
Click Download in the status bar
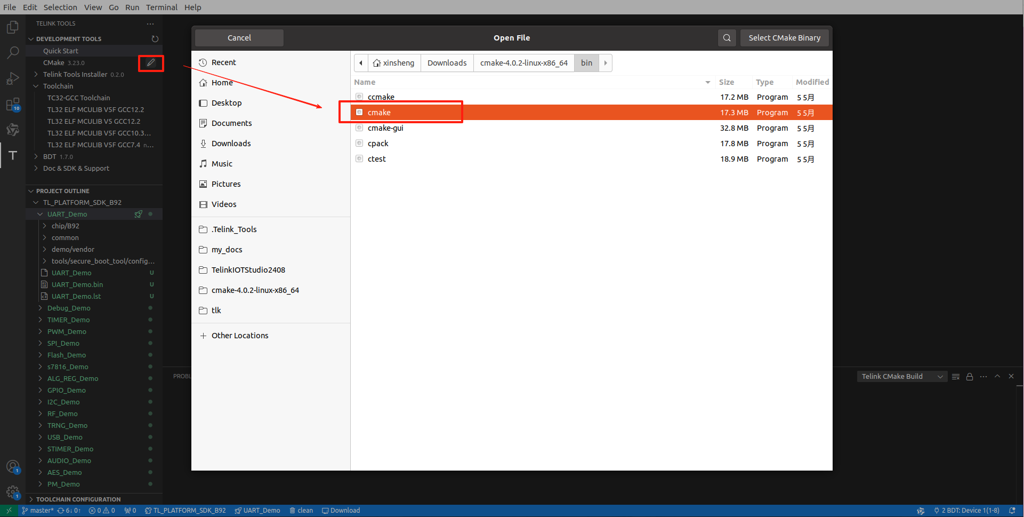pos(341,511)
